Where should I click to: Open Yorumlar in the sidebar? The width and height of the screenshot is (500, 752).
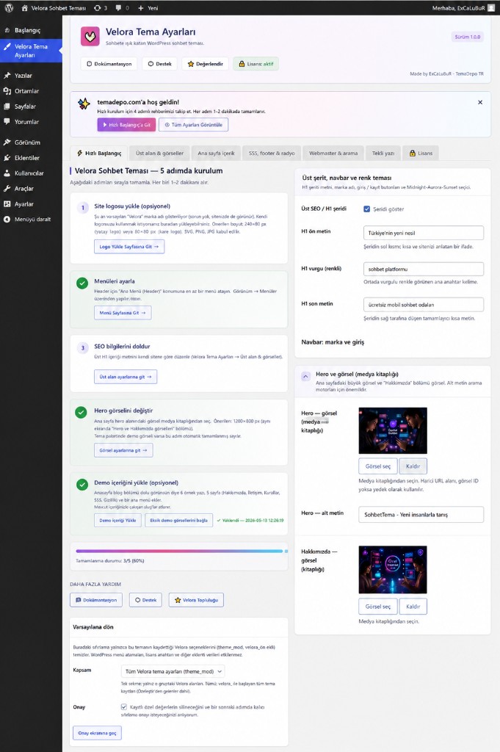click(31, 121)
